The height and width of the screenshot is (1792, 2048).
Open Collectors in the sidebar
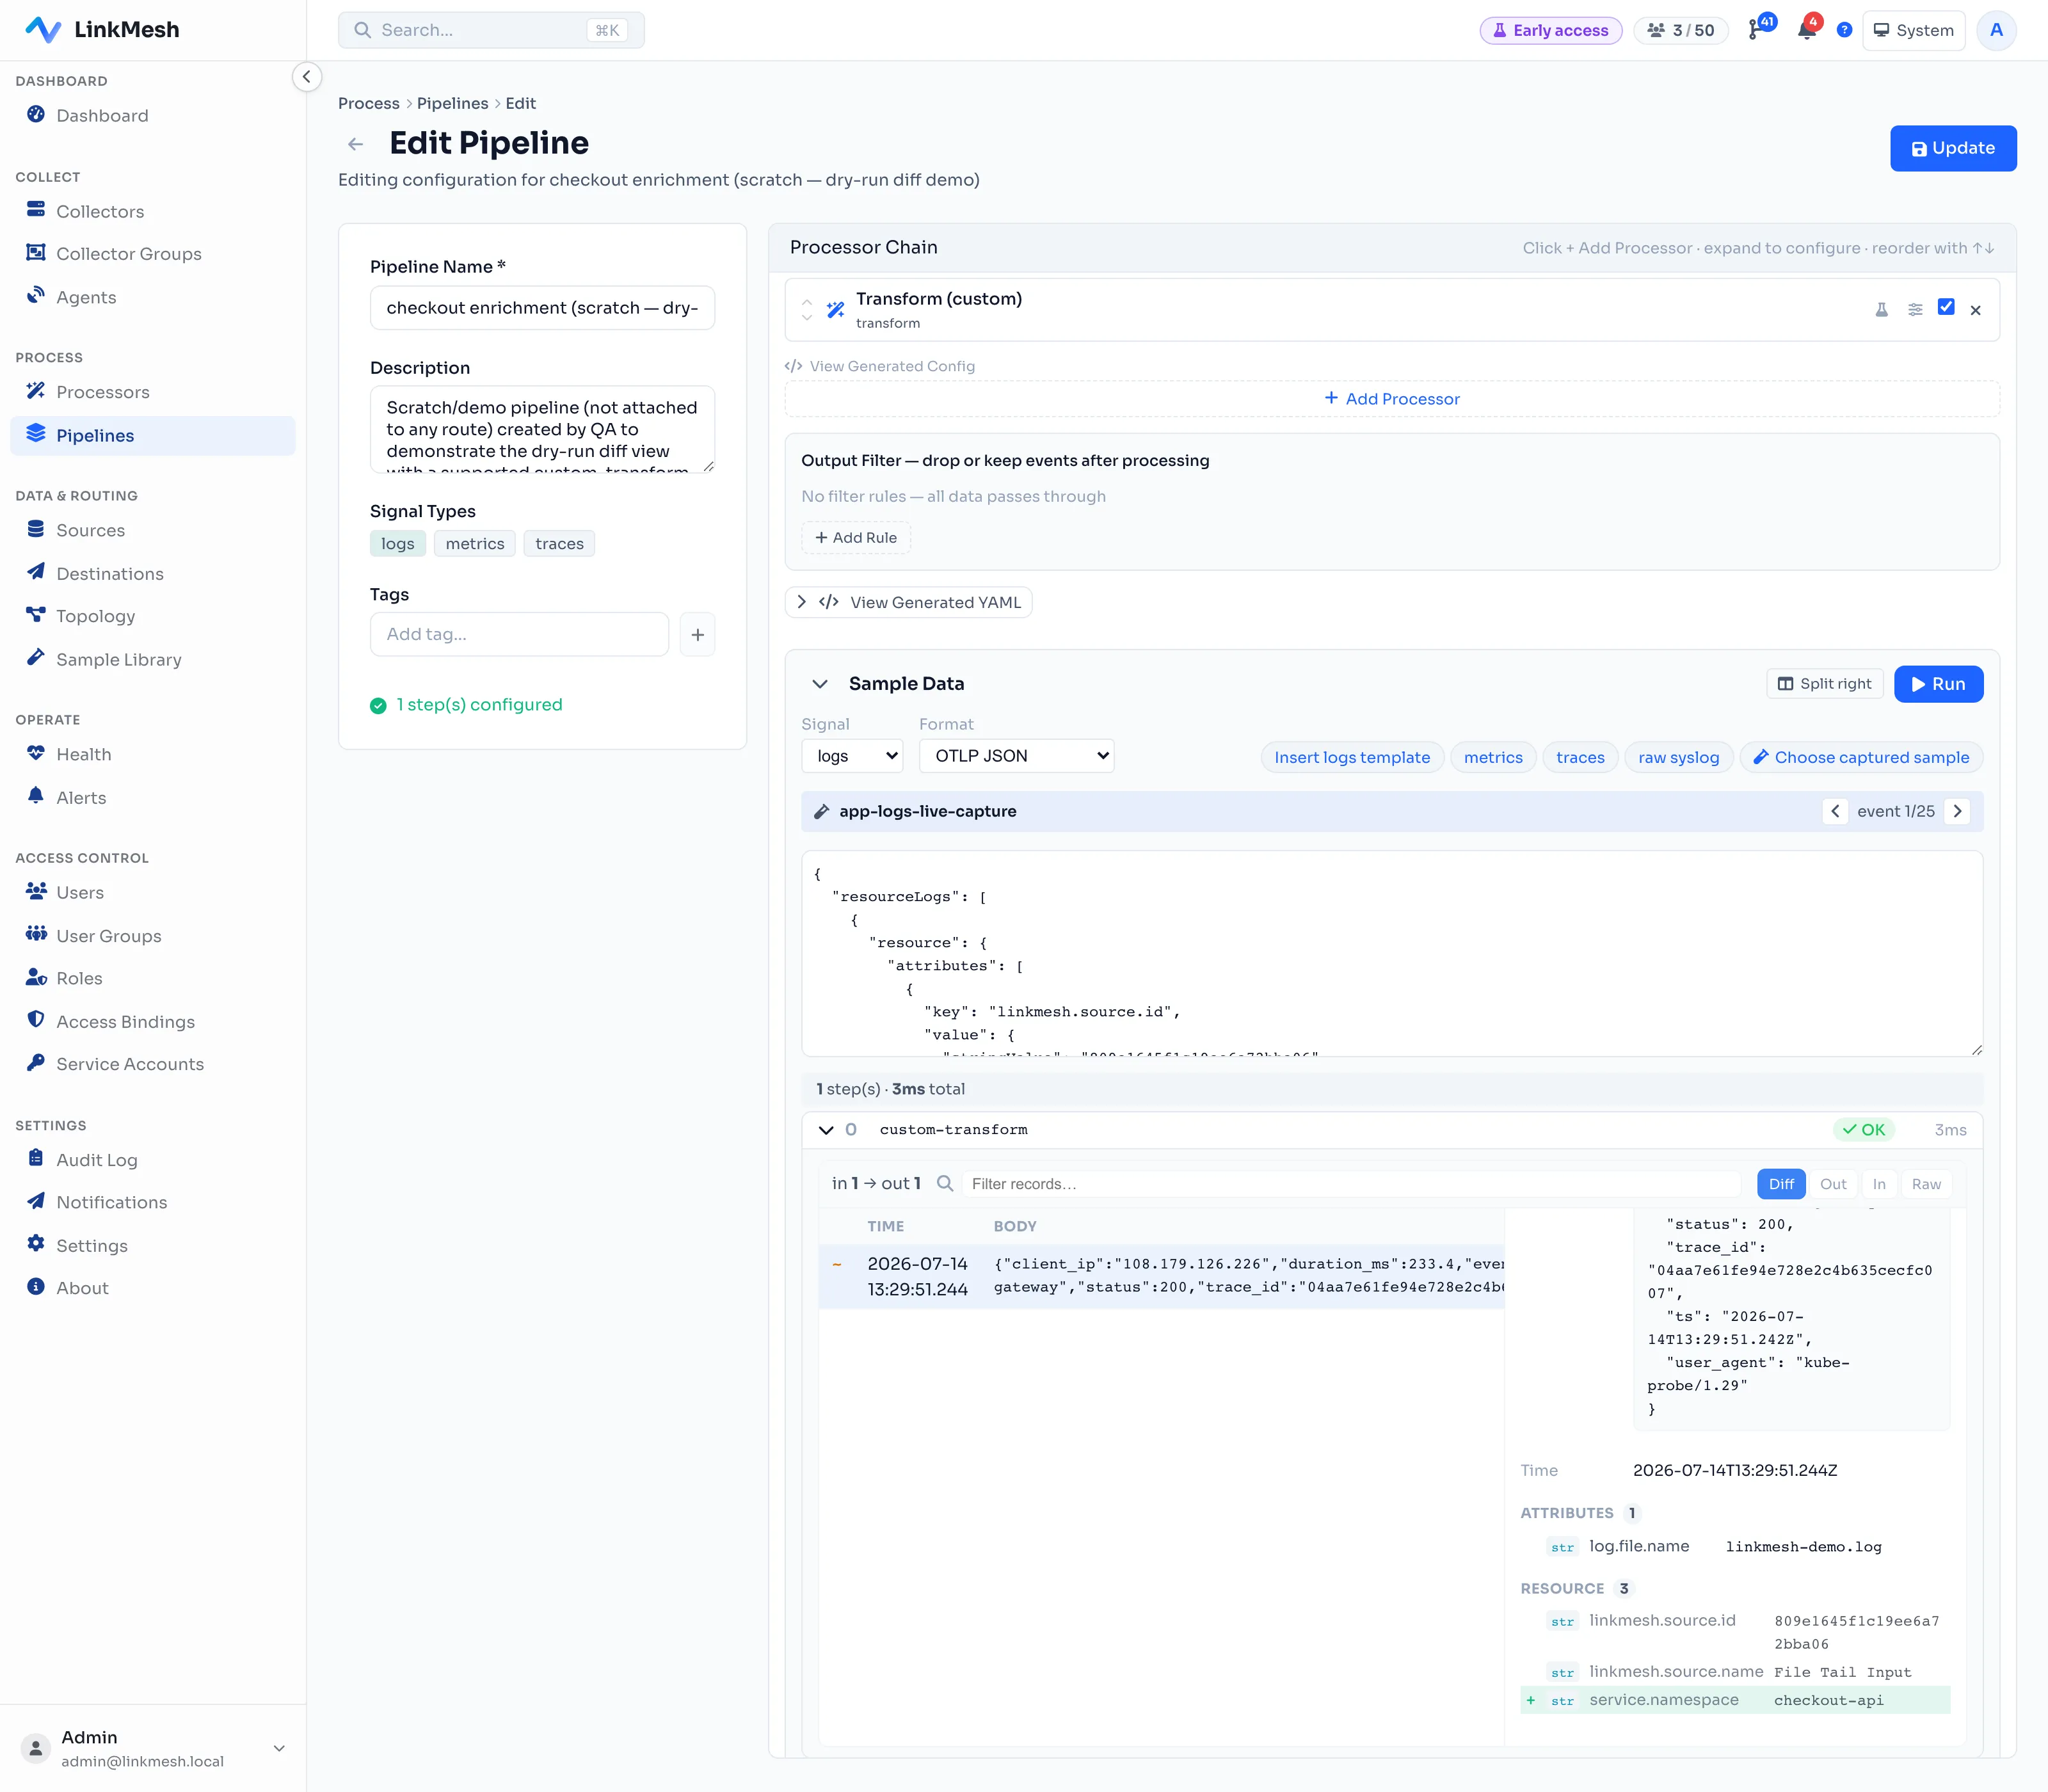(x=100, y=211)
